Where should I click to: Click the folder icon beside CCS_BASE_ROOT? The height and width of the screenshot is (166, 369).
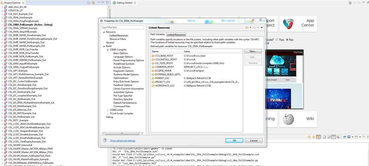click(x=153, y=56)
